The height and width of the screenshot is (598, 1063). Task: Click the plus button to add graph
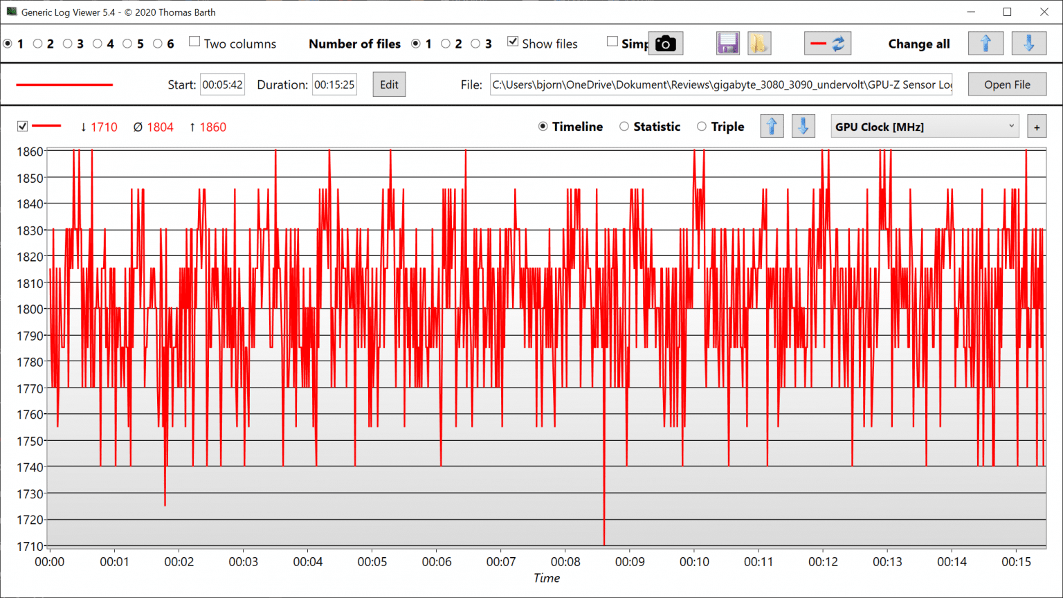coord(1036,127)
